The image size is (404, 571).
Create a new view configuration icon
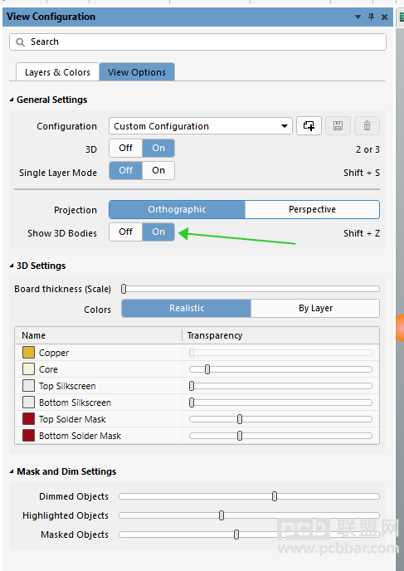(309, 126)
